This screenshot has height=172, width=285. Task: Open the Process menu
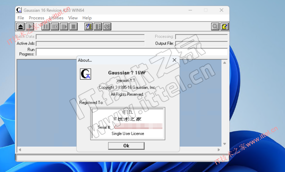coord(37,18)
